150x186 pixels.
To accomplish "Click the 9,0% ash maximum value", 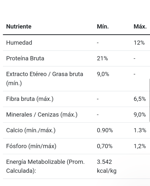I will [140, 115].
